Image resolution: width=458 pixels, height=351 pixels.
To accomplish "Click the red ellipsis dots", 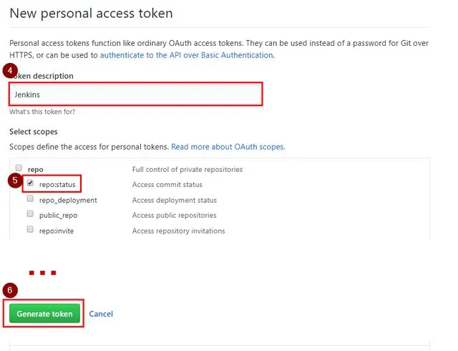I will [42, 273].
